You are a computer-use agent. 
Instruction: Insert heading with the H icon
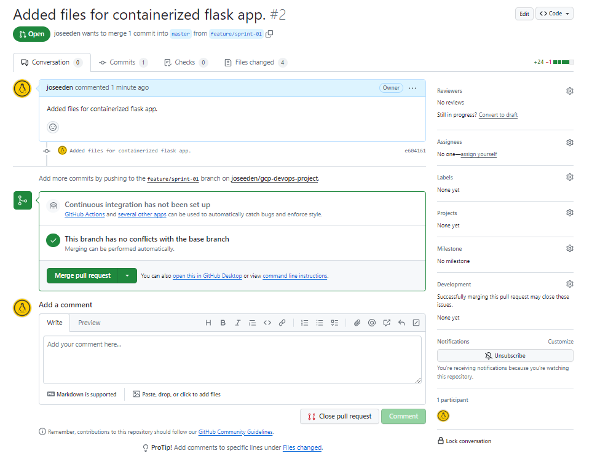click(x=208, y=323)
